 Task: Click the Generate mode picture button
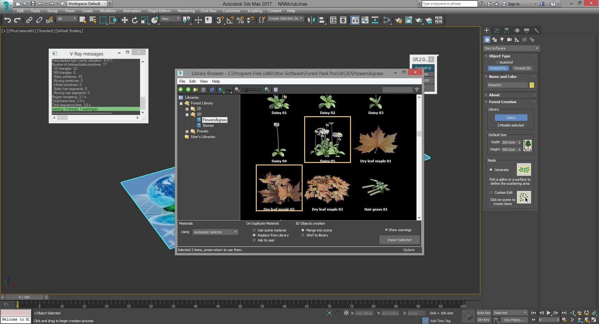click(524, 170)
